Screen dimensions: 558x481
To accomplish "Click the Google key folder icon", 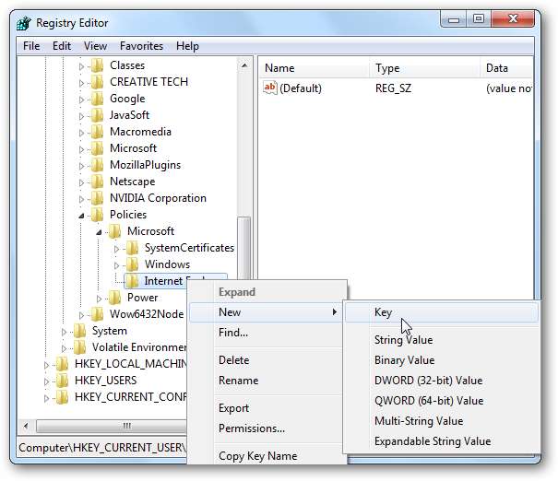I will [x=98, y=99].
